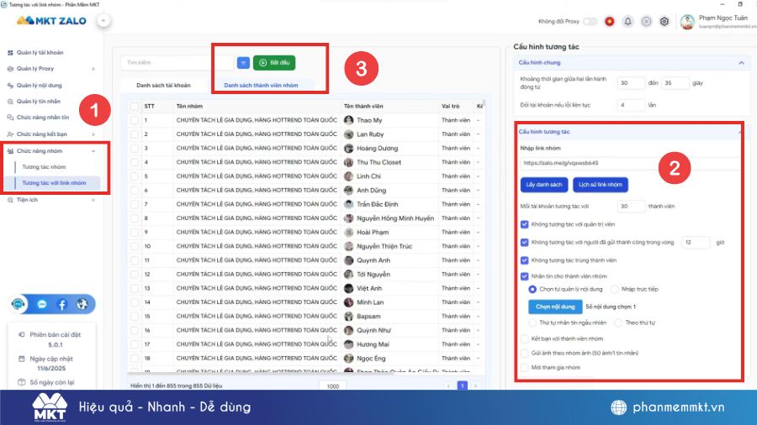The width and height of the screenshot is (757, 425).
Task: Enable Gửi ảnh theo nhóm ảnh checkbox
Action: [x=524, y=354]
